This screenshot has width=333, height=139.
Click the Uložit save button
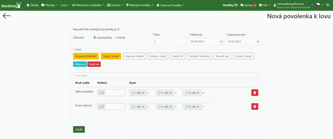[x=79, y=129]
